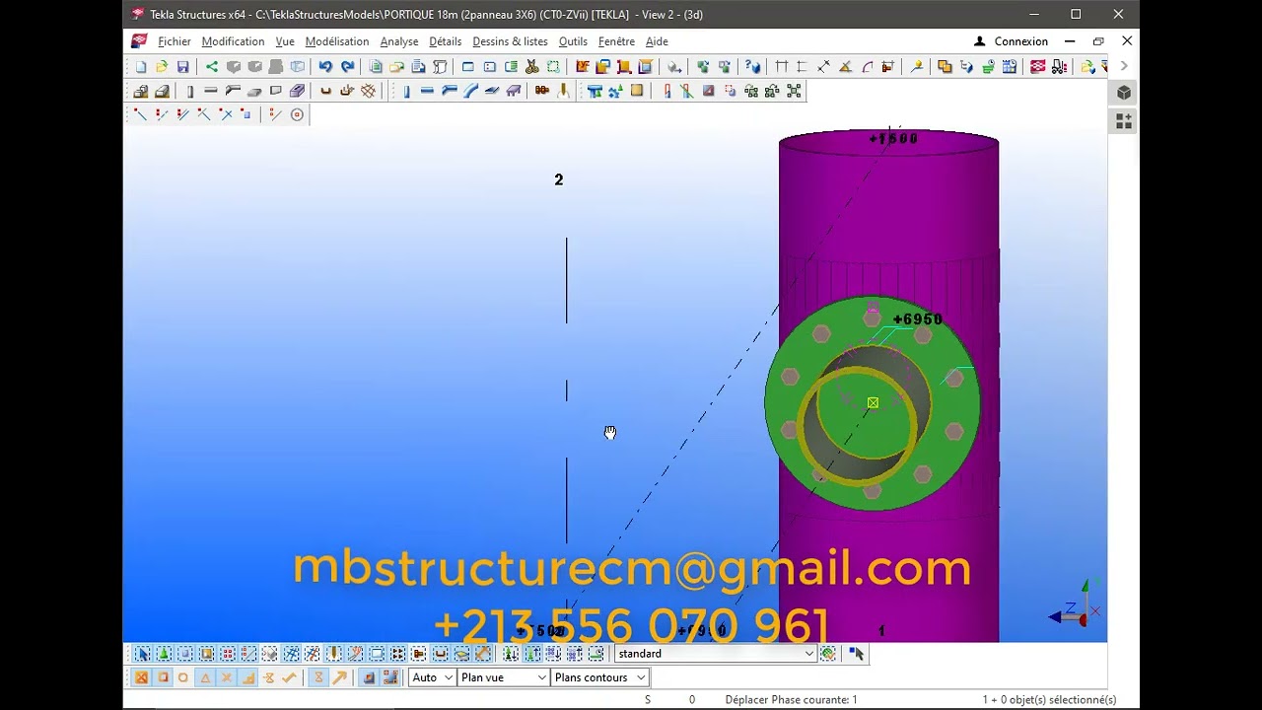1262x710 pixels.
Task: Expand the toolbar overflow chevron at right
Action: pos(1124,67)
